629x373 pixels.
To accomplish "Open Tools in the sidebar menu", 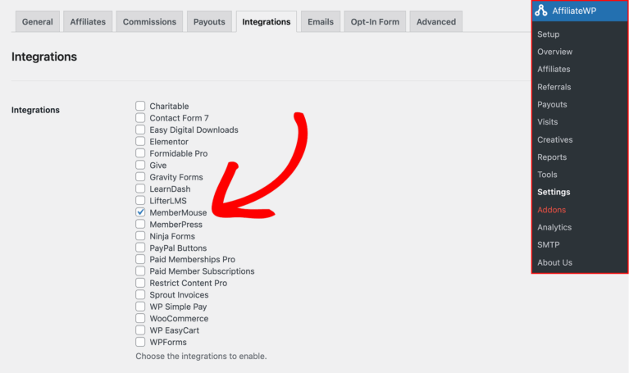I will coord(547,175).
